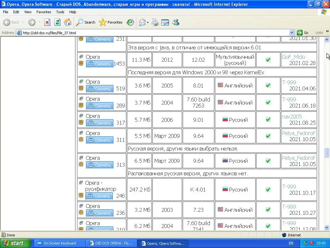Click the Forward arrow button
Screen dimensions: 330x248
[32, 22]
